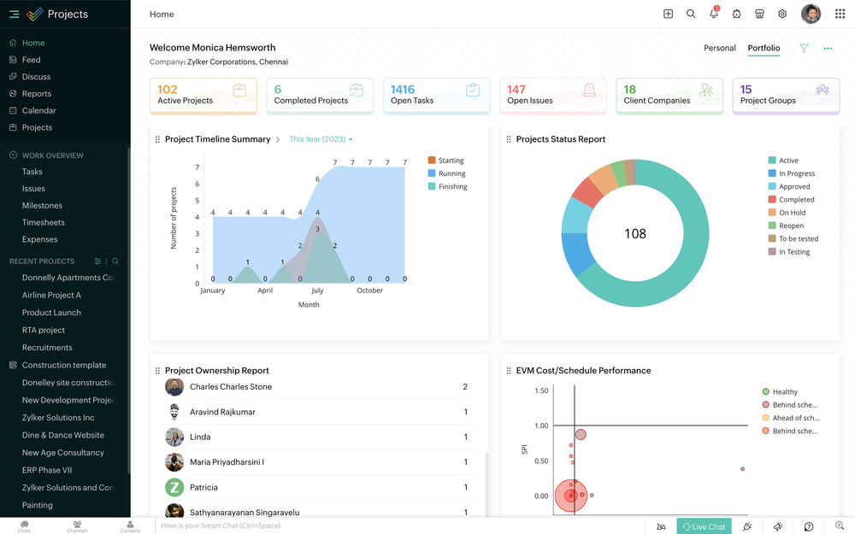Image resolution: width=855 pixels, height=534 pixels.
Task: Click the donut chart center value 108
Action: tap(635, 234)
